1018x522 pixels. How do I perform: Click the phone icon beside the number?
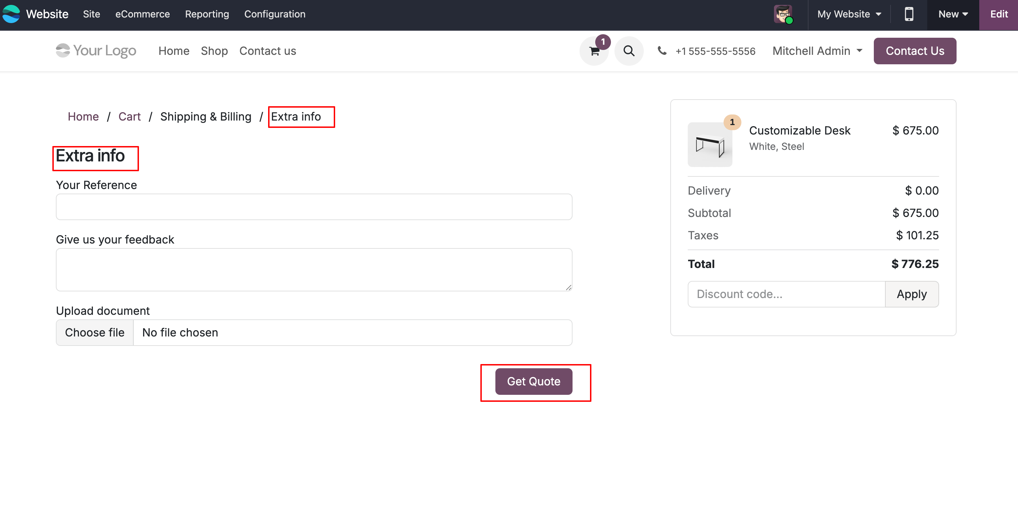[x=662, y=51]
